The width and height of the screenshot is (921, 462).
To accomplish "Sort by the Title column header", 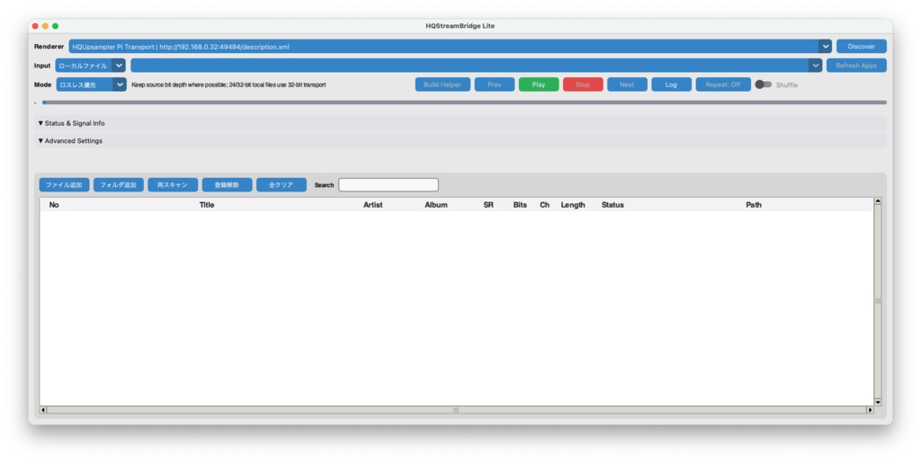I will [207, 205].
